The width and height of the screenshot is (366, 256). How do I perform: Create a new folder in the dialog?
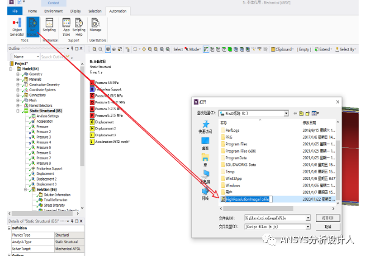tap(307, 113)
